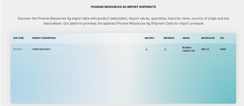
Task: Open HSN code 81122101 link
Action: pyautogui.click(x=18, y=49)
